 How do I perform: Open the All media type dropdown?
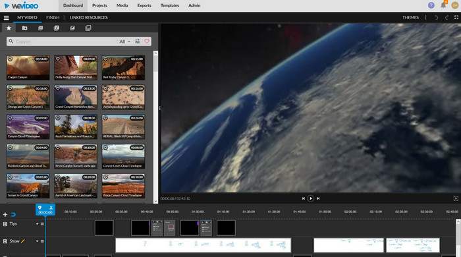coord(124,42)
